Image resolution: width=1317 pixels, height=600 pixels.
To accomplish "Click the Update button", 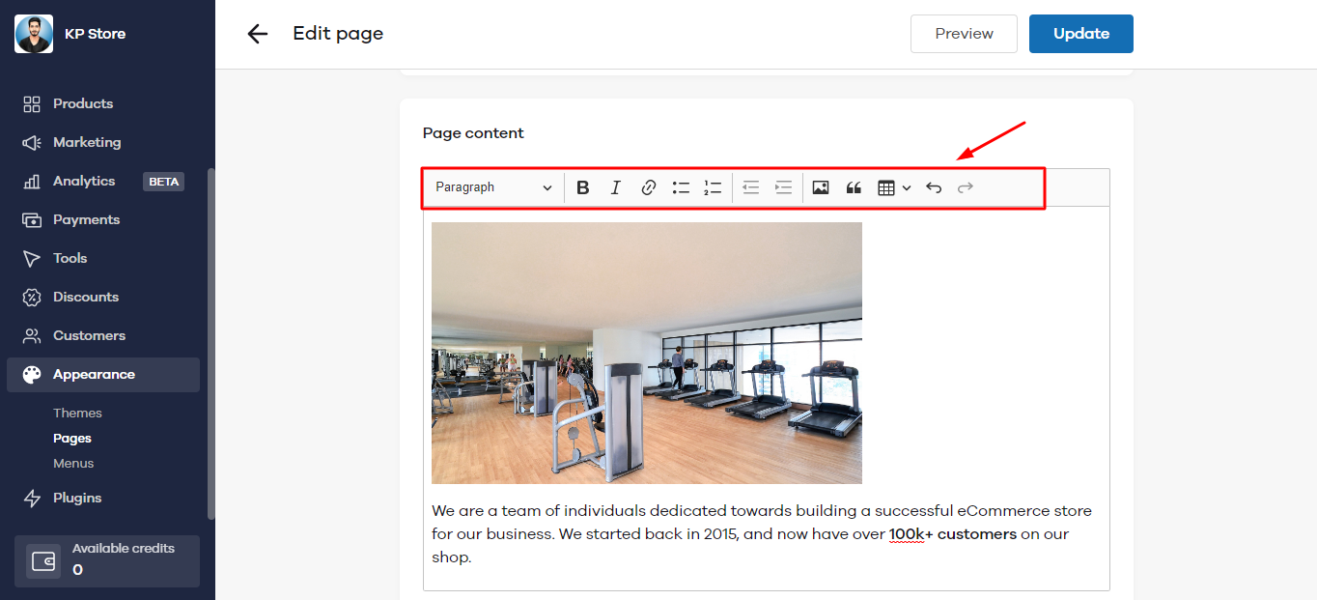I will click(x=1081, y=34).
